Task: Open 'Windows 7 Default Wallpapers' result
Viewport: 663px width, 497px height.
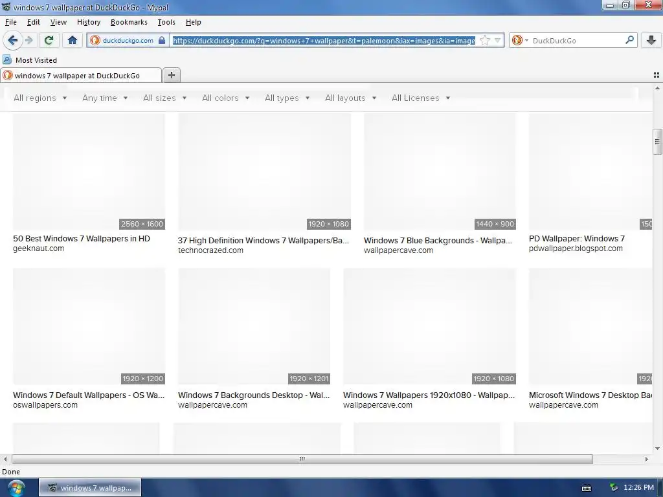Action: tap(89, 395)
